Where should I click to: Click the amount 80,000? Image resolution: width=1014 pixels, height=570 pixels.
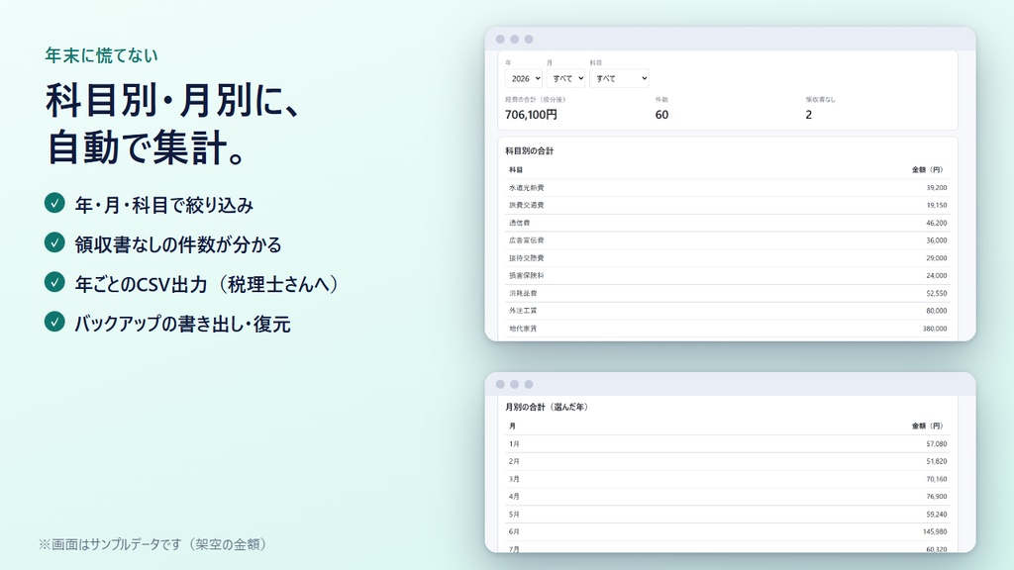coord(937,311)
